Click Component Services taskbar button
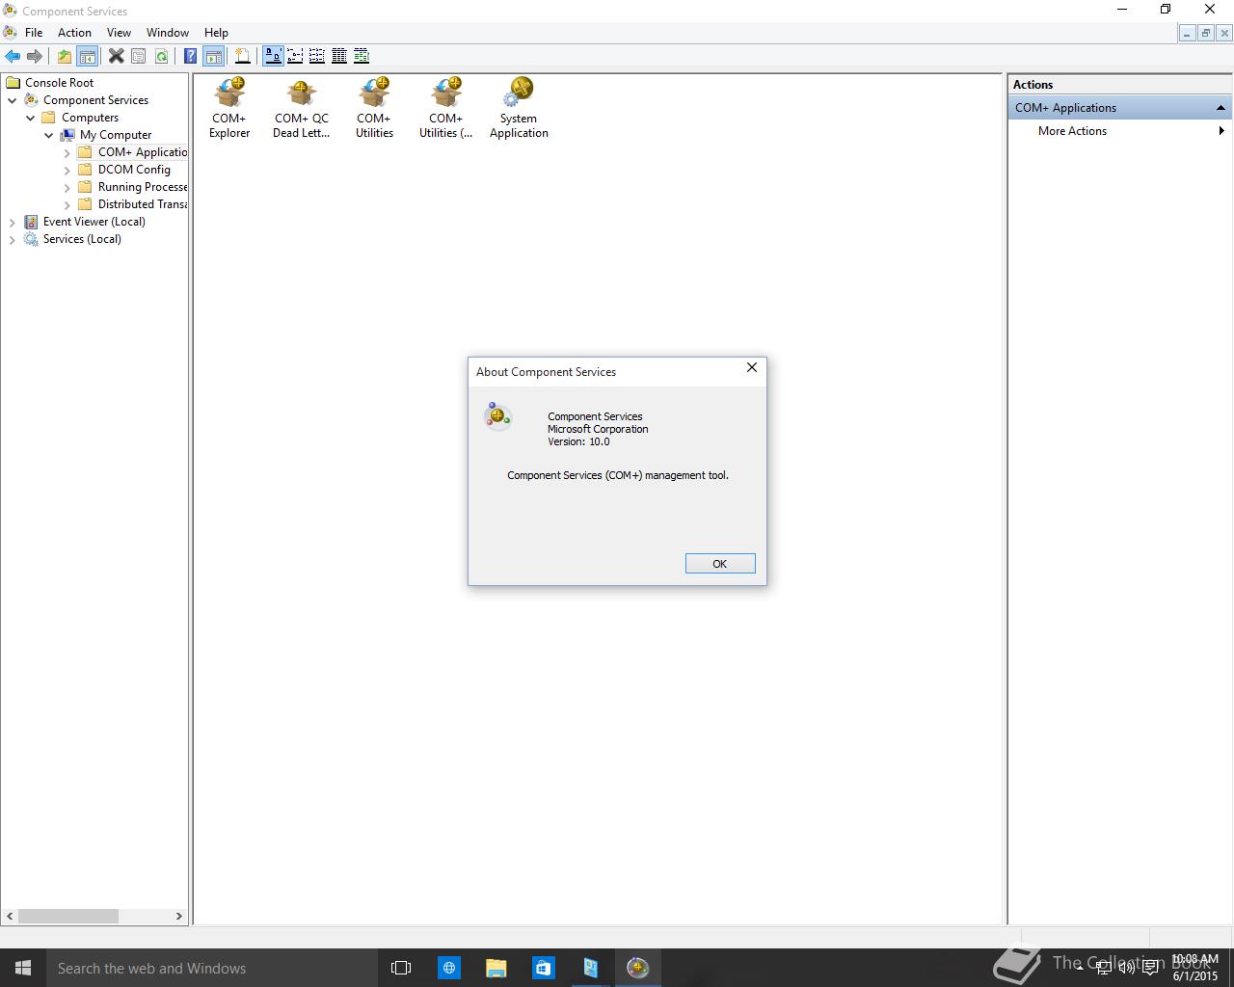The height and width of the screenshot is (987, 1234). tap(637, 968)
